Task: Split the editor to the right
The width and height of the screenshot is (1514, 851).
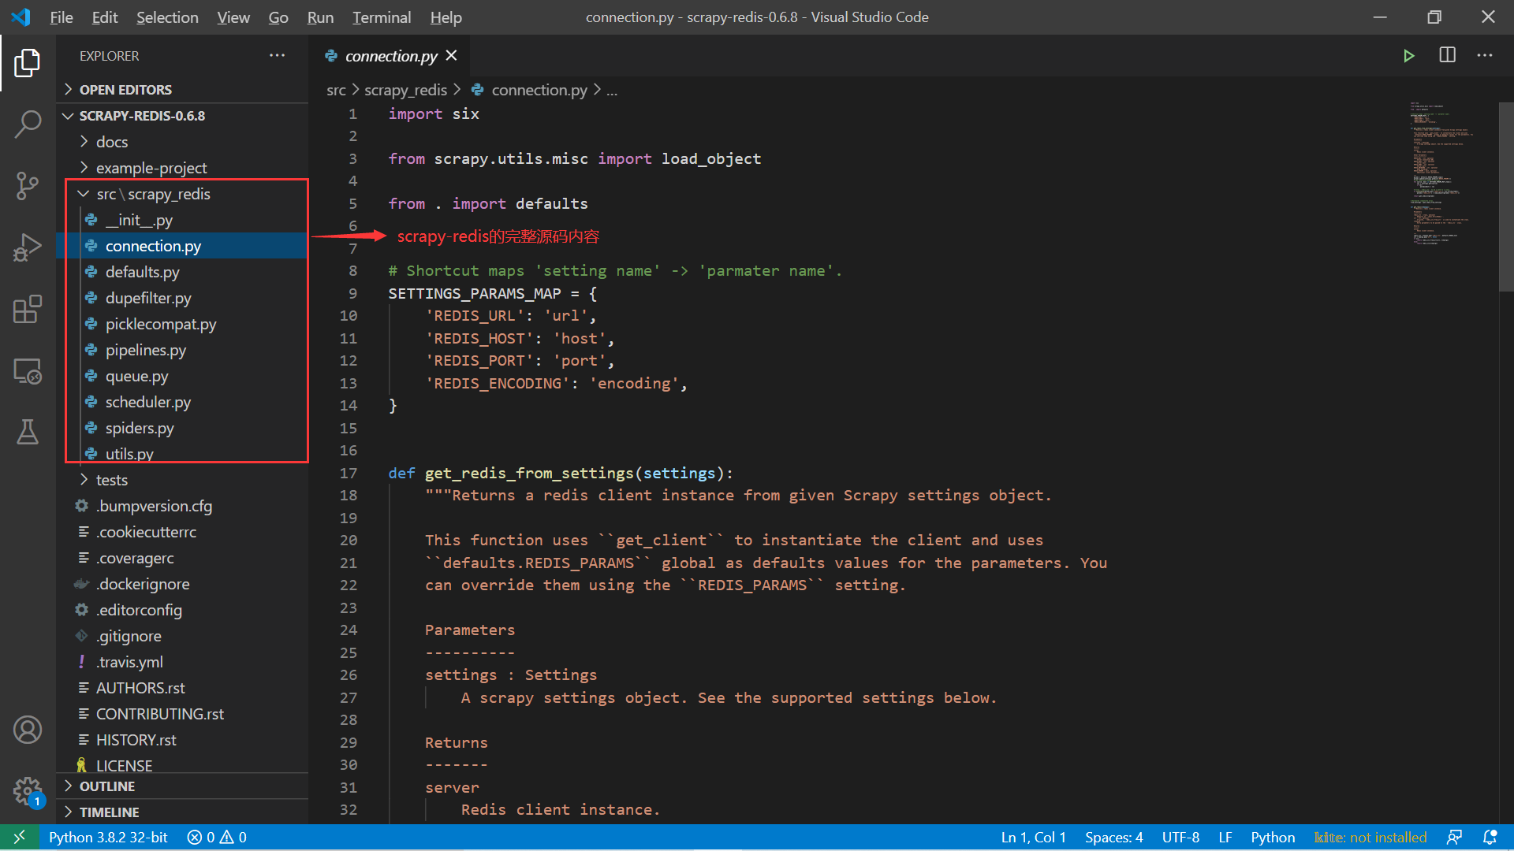Action: pos(1447,55)
